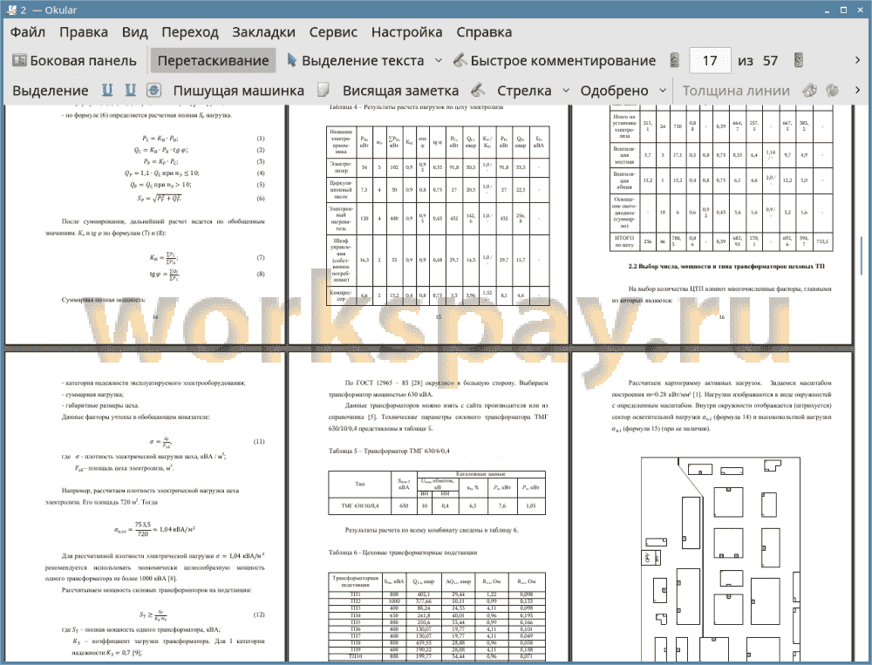Click the text 'Суммарная полная мощность:'
The image size is (872, 665).
tap(104, 299)
